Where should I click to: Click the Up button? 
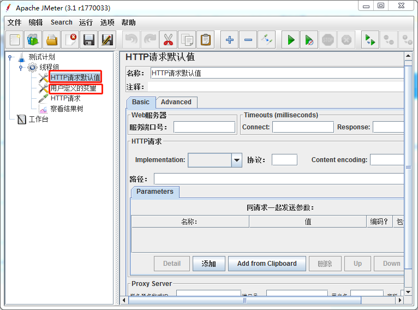[358, 264]
